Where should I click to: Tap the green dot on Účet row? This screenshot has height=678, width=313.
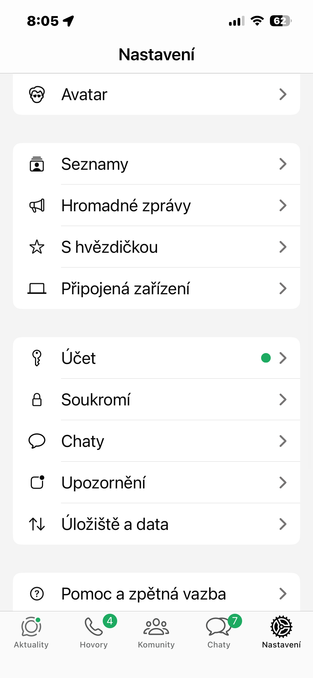266,358
